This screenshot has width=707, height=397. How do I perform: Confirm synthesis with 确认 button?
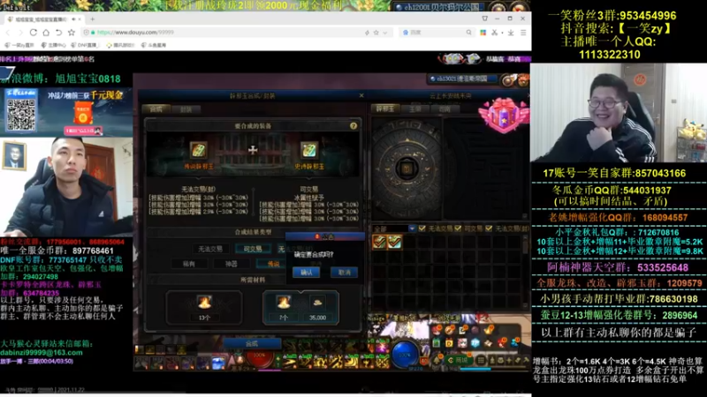tap(306, 273)
